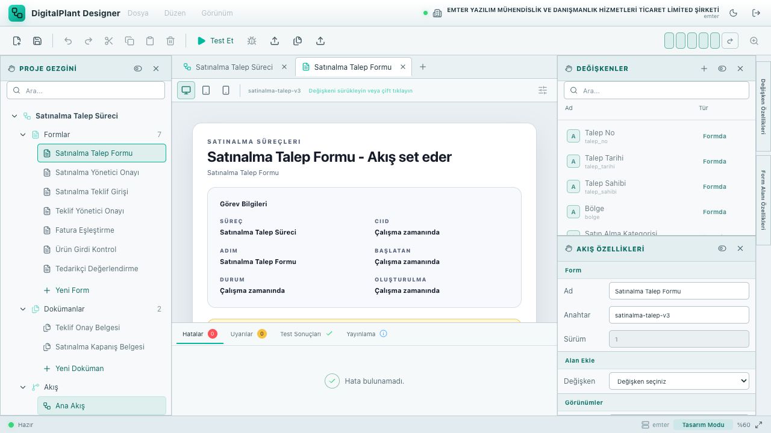Image resolution: width=771 pixels, height=433 pixels.
Task: Open form settings sliders icon
Action: (x=543, y=90)
